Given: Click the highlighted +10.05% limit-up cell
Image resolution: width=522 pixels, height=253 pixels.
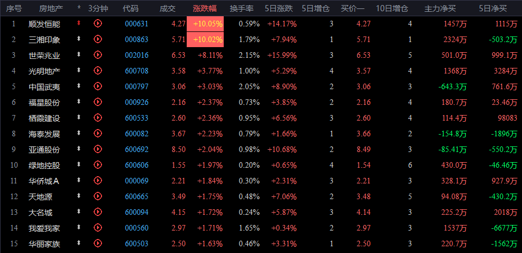Looking at the screenshot, I should click(x=209, y=24).
